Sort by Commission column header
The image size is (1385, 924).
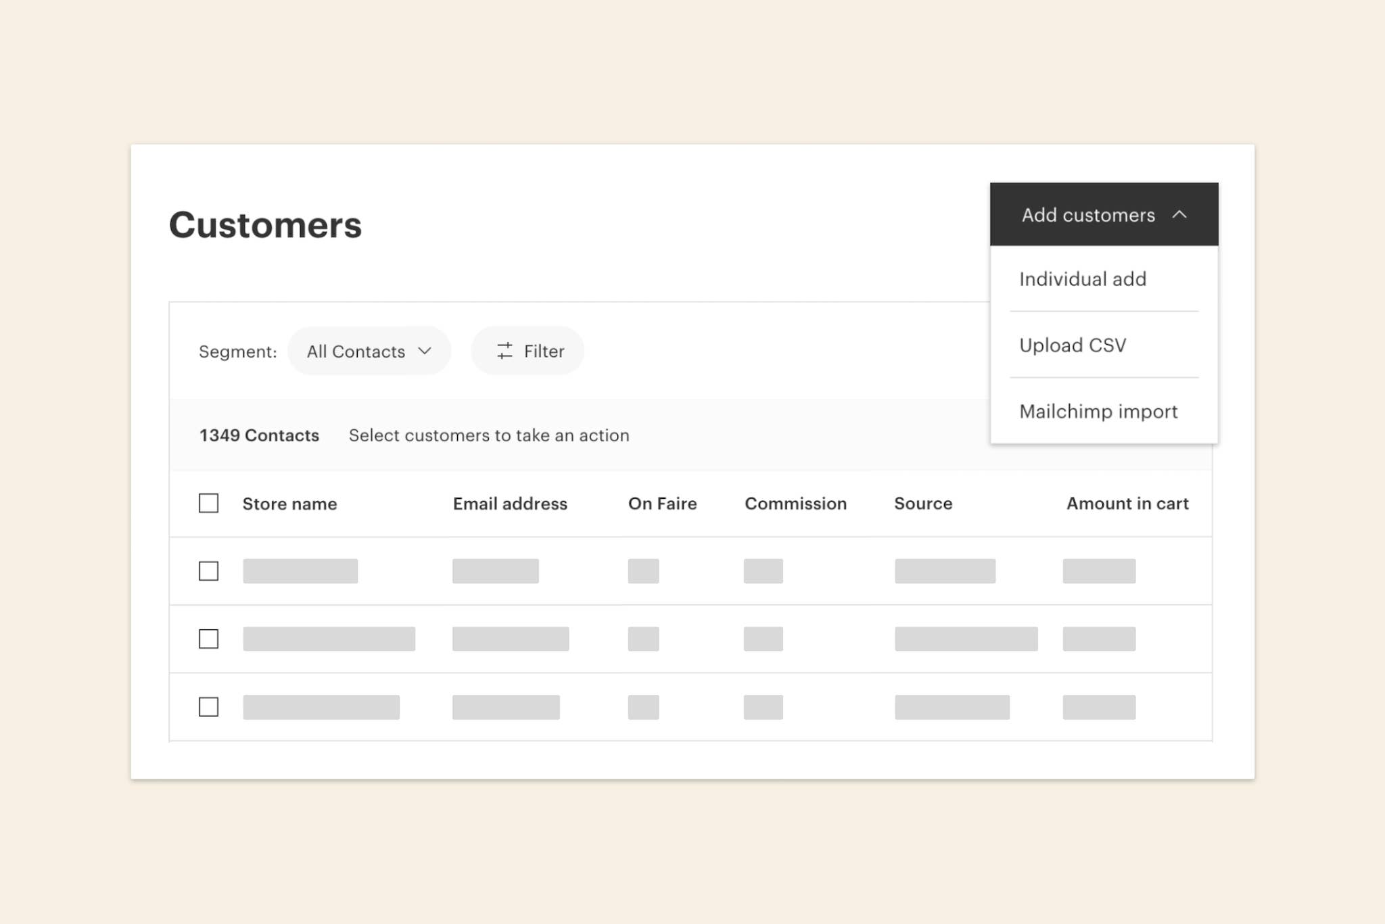tap(795, 504)
